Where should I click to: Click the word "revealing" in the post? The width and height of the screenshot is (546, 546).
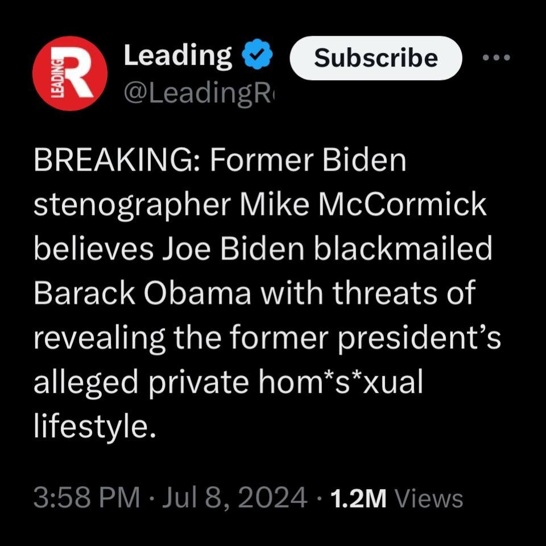tap(99, 337)
